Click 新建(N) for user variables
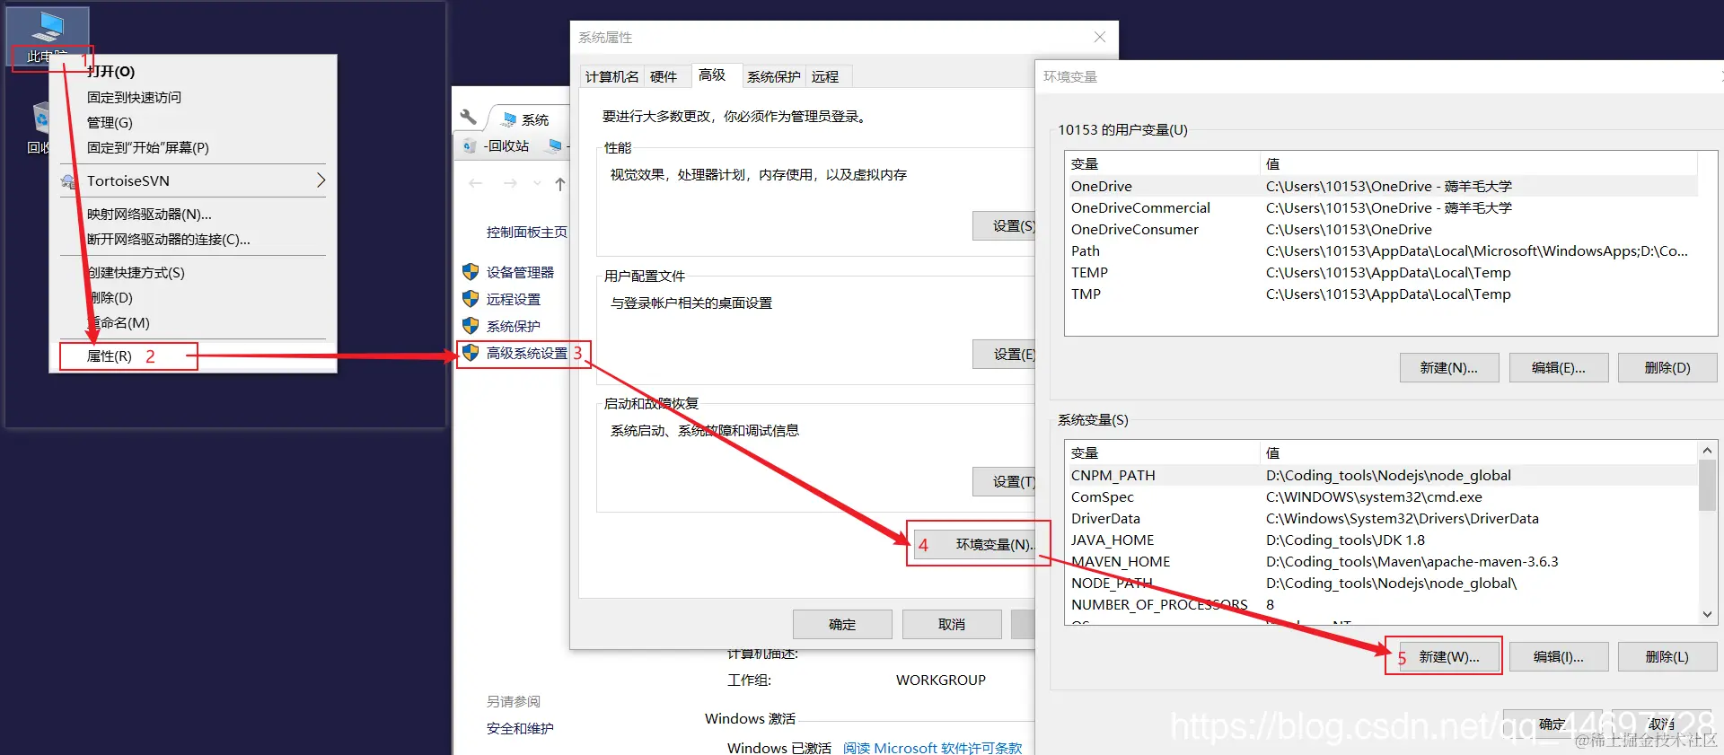 click(x=1449, y=367)
